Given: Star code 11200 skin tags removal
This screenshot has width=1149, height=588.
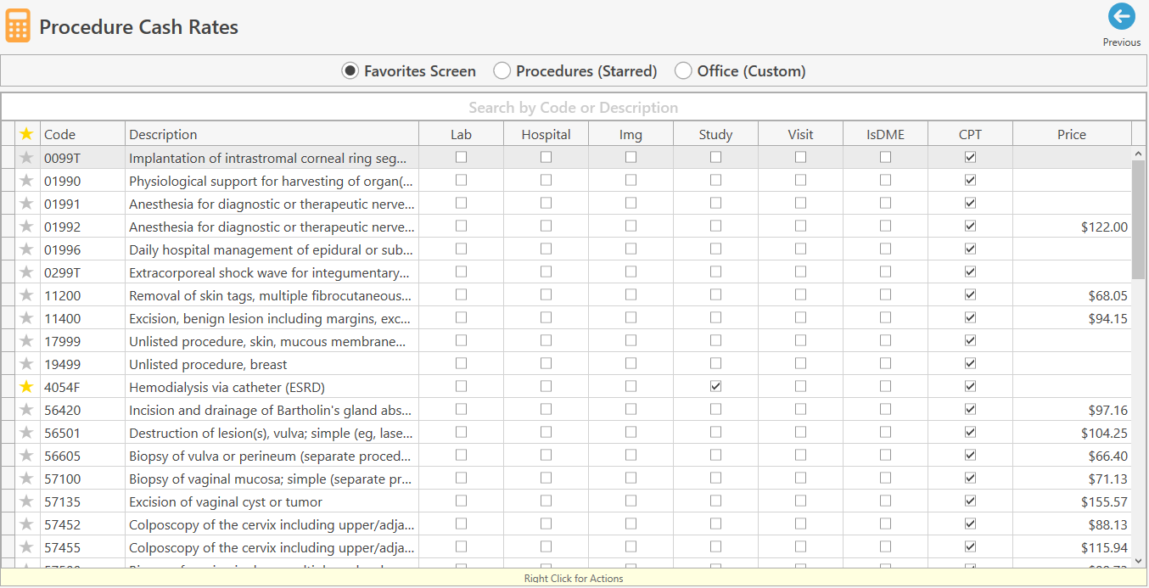Looking at the screenshot, I should coord(26,294).
